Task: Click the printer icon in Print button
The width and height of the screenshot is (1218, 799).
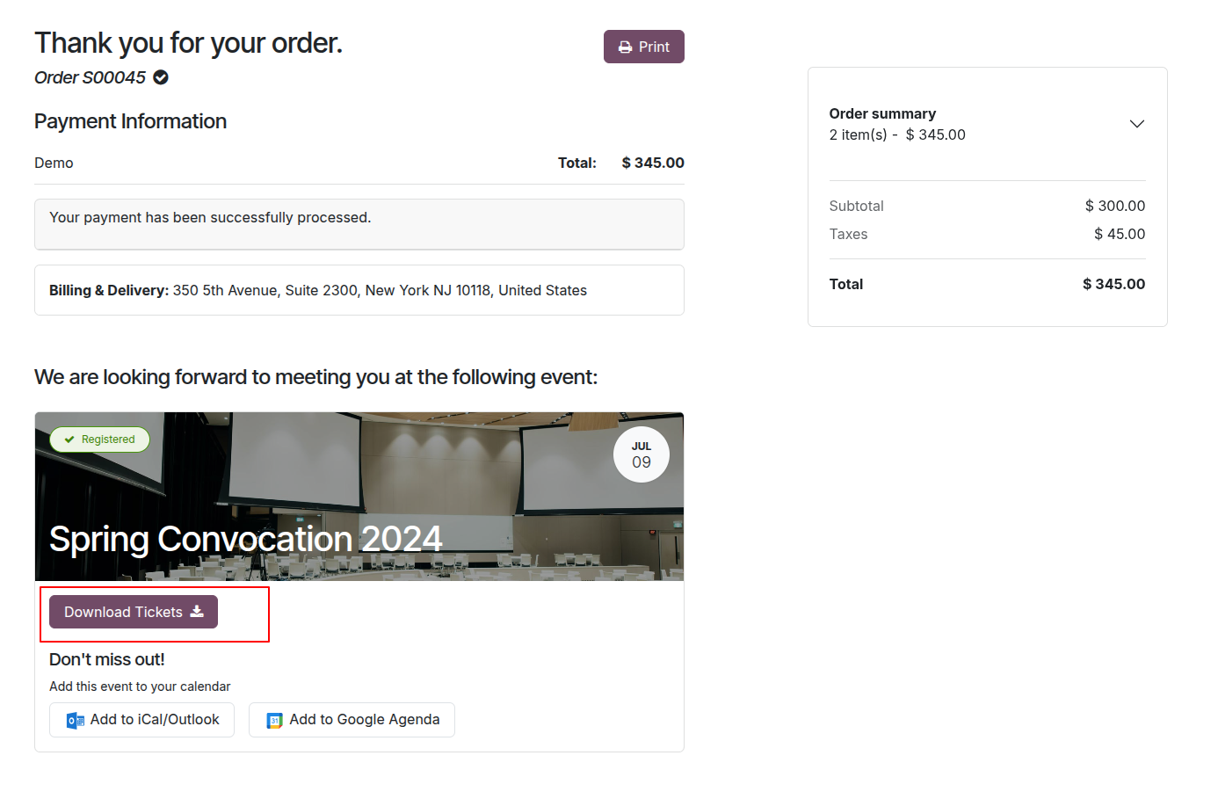Action: tap(625, 47)
